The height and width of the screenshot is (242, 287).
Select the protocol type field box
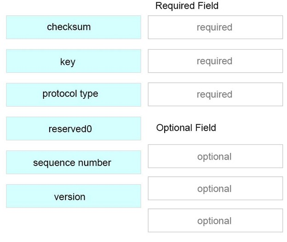74,95
